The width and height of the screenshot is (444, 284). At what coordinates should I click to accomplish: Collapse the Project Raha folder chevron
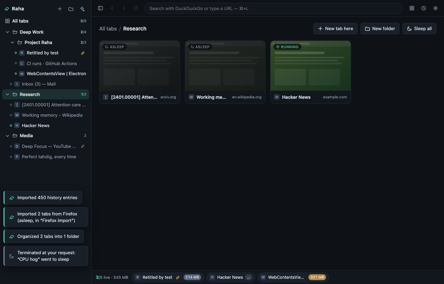point(12,42)
